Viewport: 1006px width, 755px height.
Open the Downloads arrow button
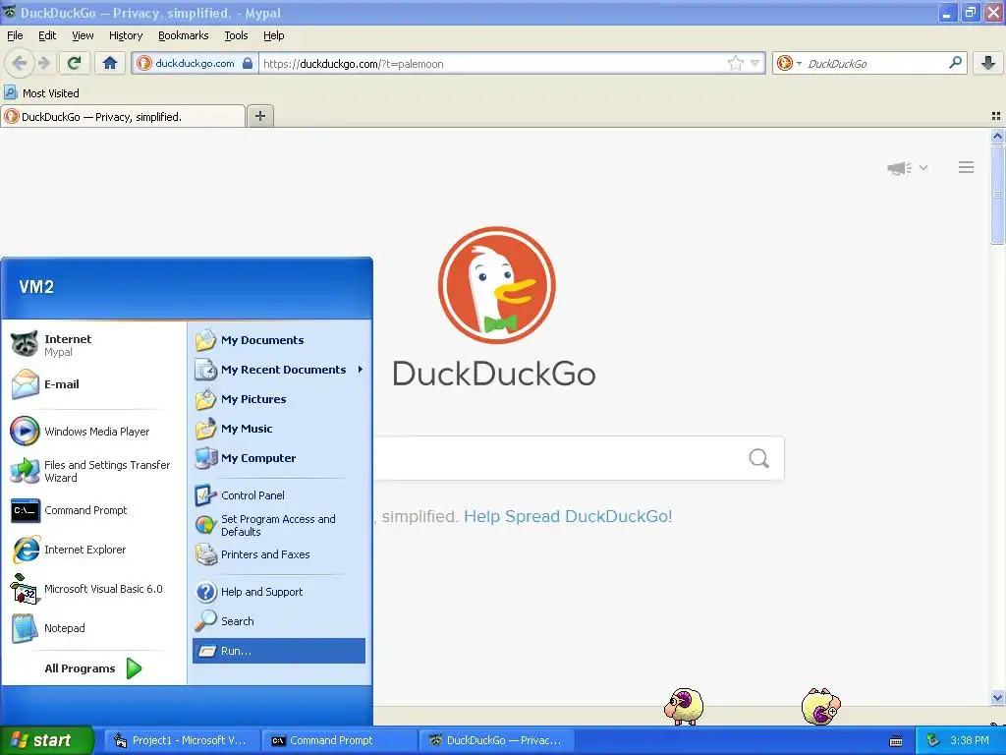(988, 63)
